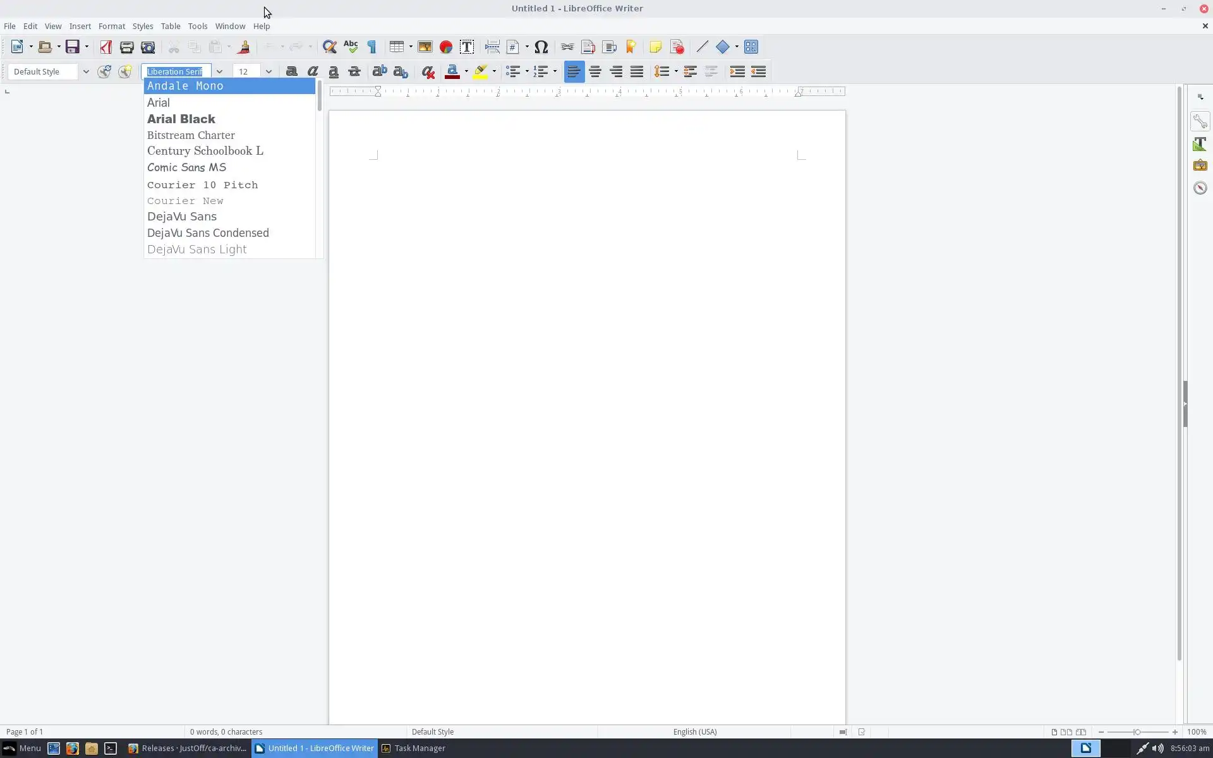Open Task Manager from taskbar
The height and width of the screenshot is (758, 1213).
coord(414,748)
